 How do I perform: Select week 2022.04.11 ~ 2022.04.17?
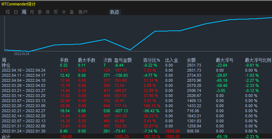(24, 75)
